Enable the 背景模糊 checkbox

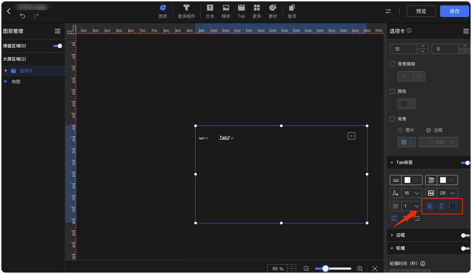[x=392, y=64]
